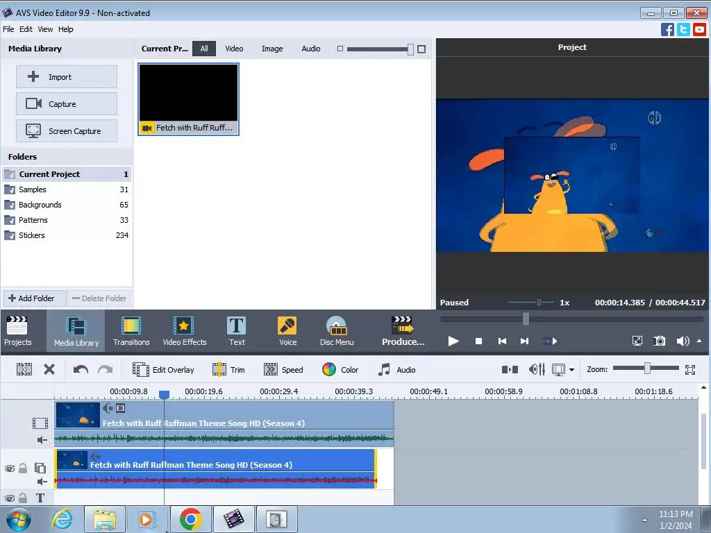711x533 pixels.
Task: Filter media by Video tab
Action: click(x=234, y=49)
